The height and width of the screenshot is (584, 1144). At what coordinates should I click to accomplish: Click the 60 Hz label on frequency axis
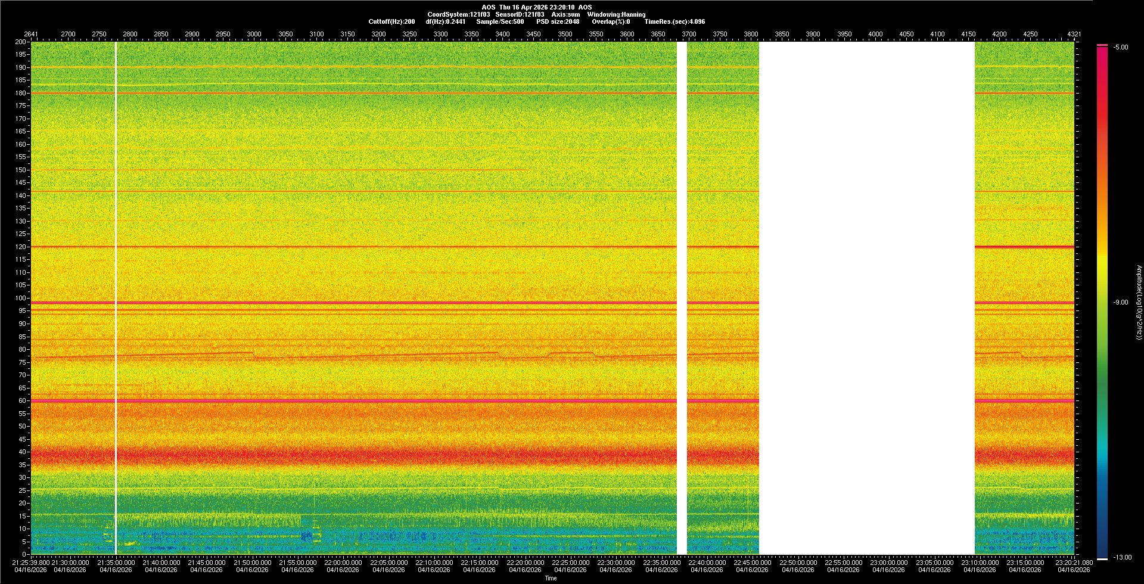tap(22, 400)
